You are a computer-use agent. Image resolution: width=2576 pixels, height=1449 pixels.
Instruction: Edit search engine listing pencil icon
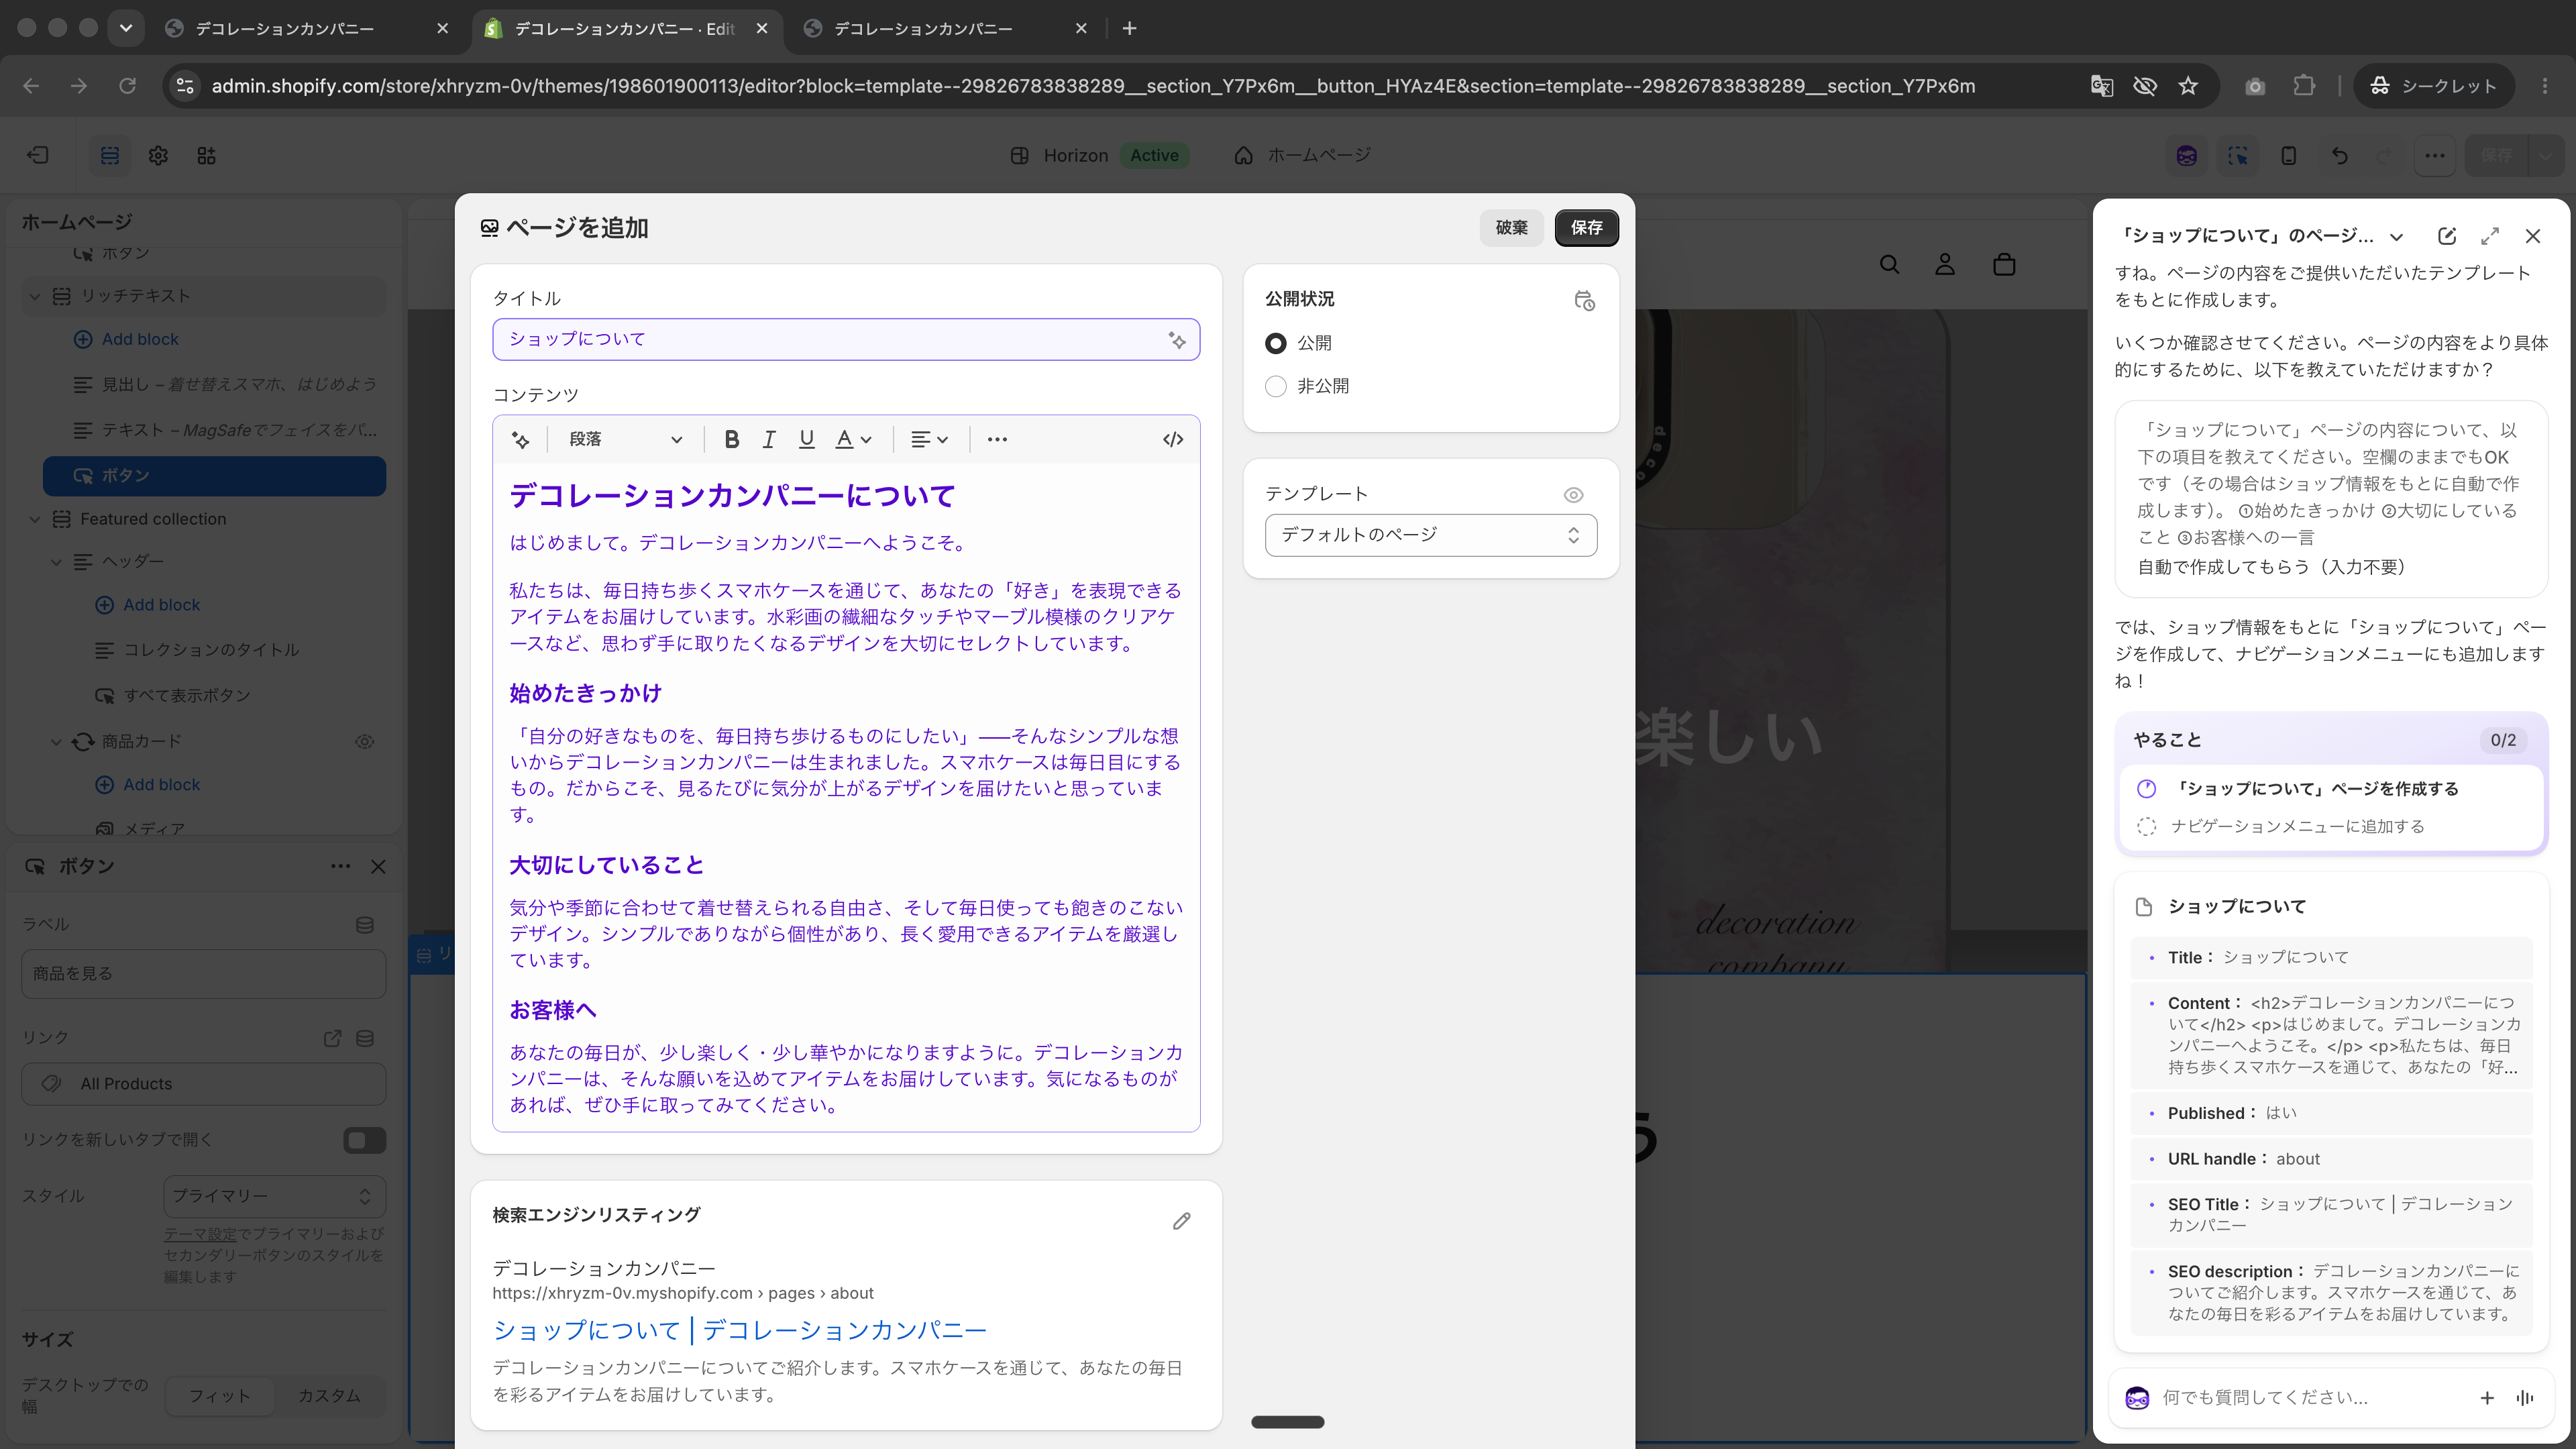click(1181, 1221)
